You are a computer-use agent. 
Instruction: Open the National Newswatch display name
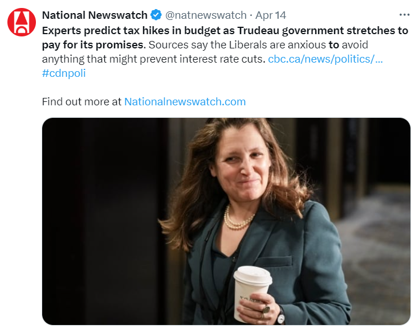pyautogui.click(x=95, y=15)
